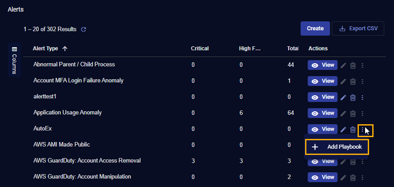394x187 pixels.
Task: Open more options for alerttest1 row
Action: point(362,98)
